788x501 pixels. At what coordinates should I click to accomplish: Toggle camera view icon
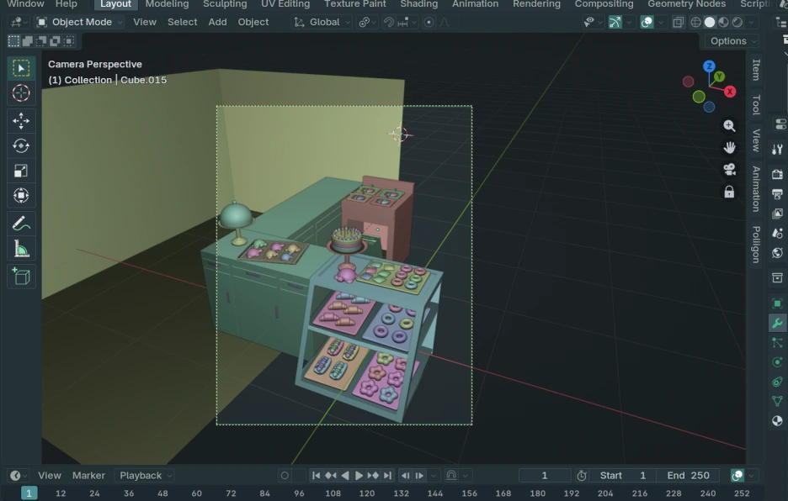coord(729,170)
